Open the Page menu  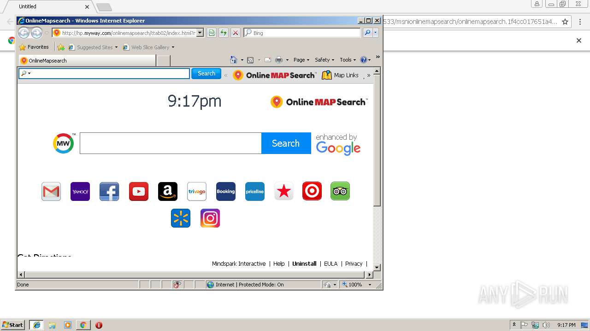[301, 60]
